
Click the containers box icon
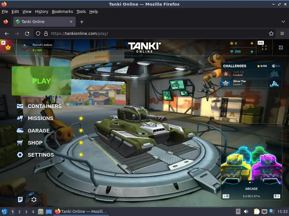[20, 106]
